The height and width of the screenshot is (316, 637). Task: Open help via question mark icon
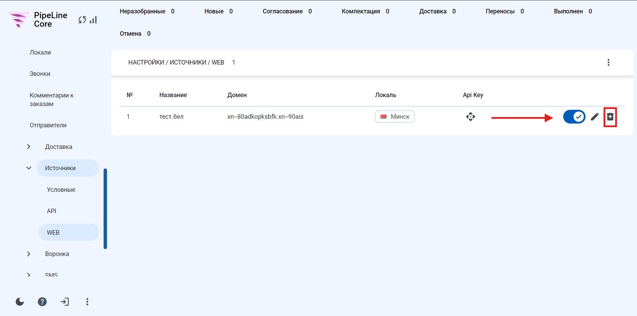42,302
